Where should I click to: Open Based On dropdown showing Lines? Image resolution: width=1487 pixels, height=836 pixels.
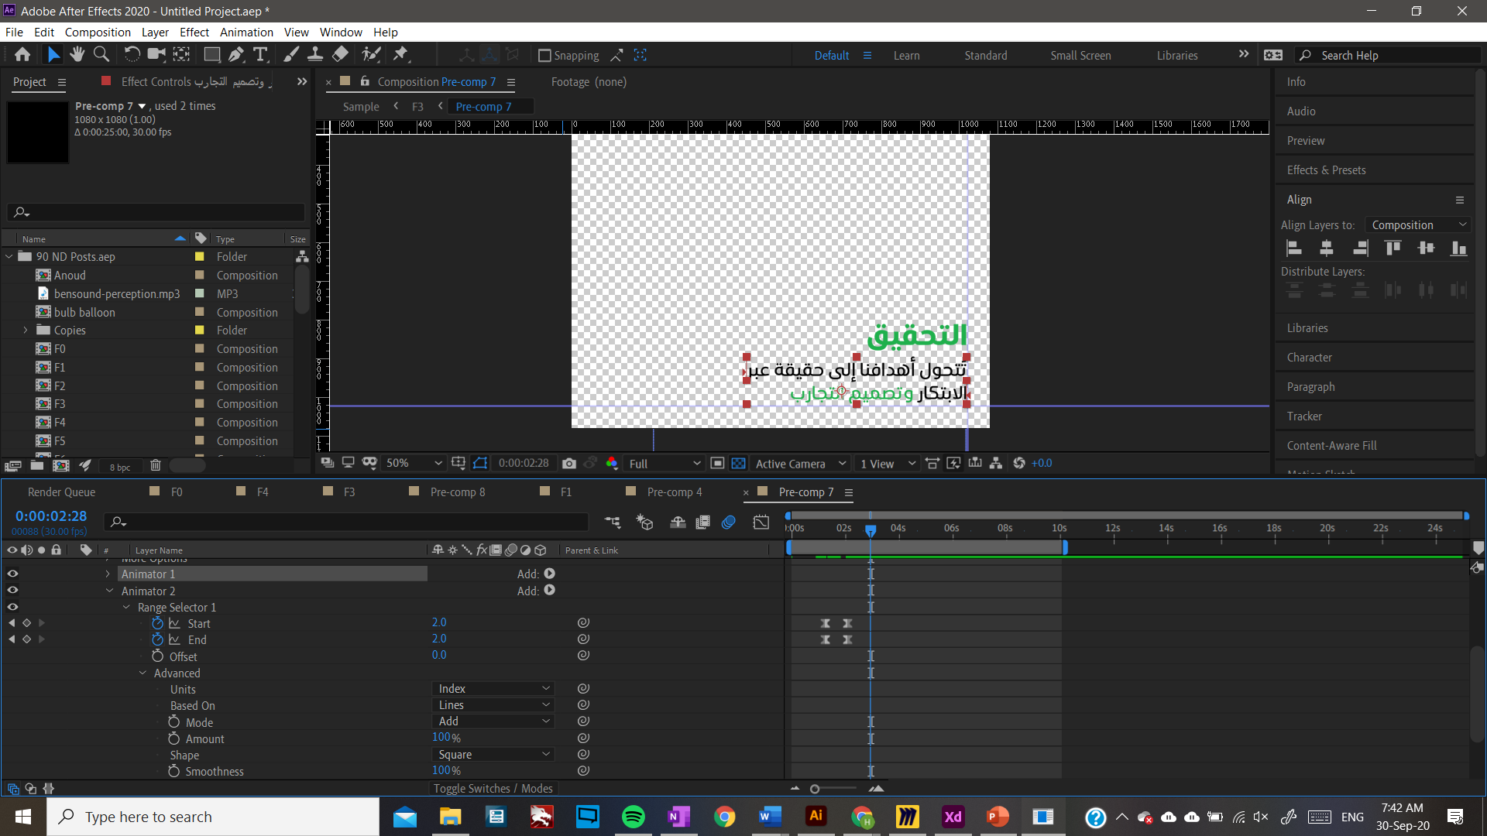click(x=493, y=705)
